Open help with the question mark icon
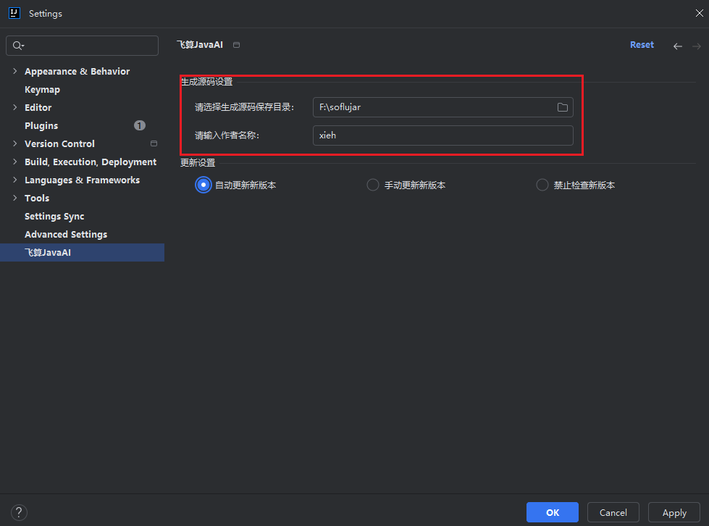The height and width of the screenshot is (526, 709). click(x=19, y=512)
